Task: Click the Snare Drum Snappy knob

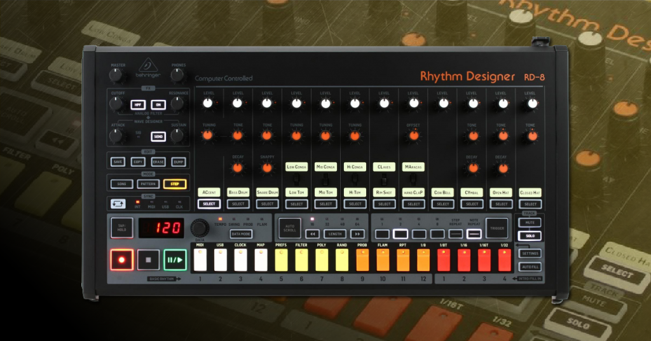Action: point(267,168)
